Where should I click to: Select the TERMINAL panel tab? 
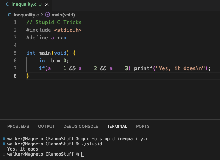tap(117, 126)
